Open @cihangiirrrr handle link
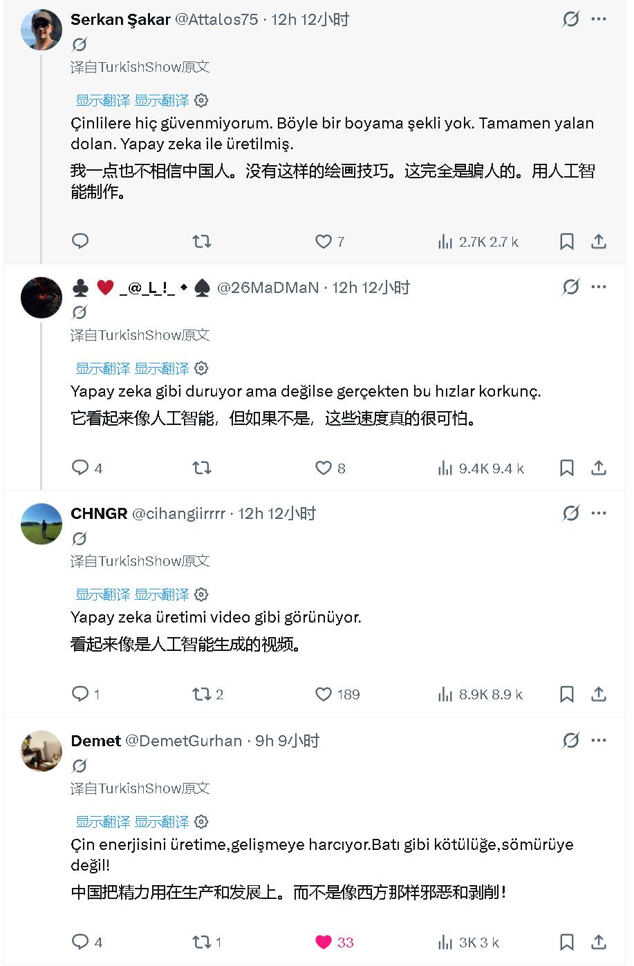Viewport: 634px width, 966px height. 178,513
